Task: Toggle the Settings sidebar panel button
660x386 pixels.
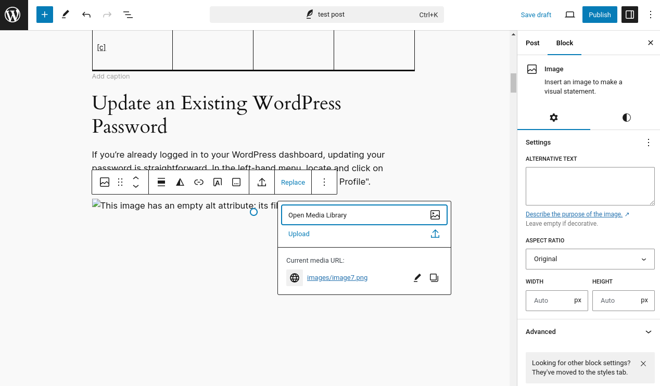Action: pyautogui.click(x=630, y=15)
